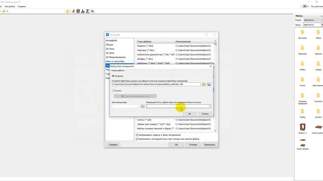Open the Заглушки folder in Files panel
Viewport: 323px width, 181px height.
click(302, 34)
